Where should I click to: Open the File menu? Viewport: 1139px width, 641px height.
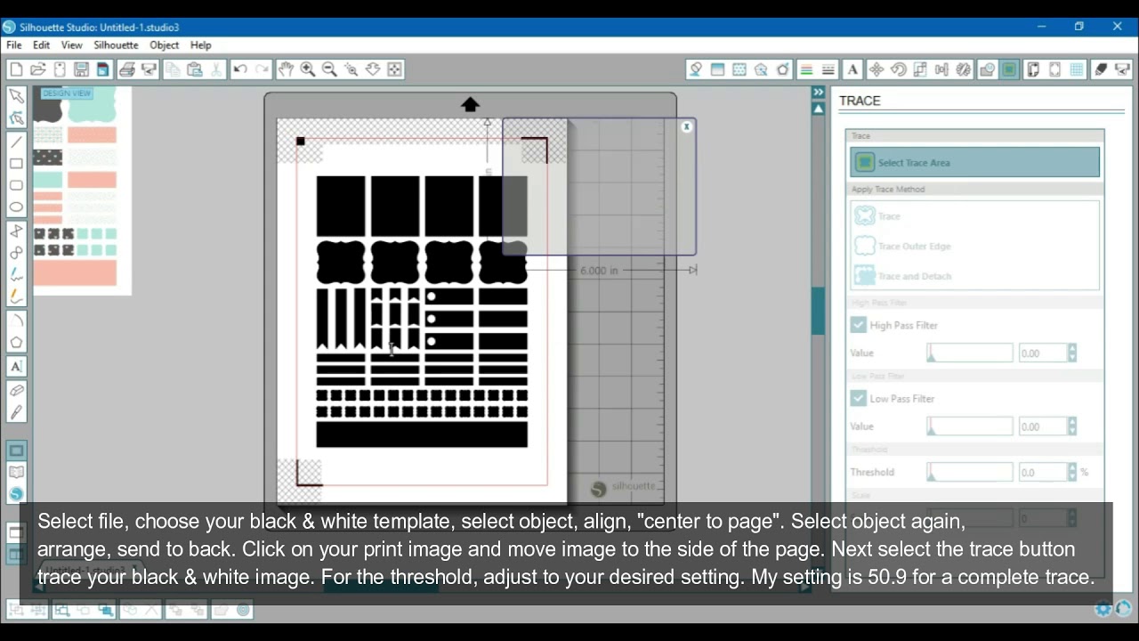click(14, 45)
